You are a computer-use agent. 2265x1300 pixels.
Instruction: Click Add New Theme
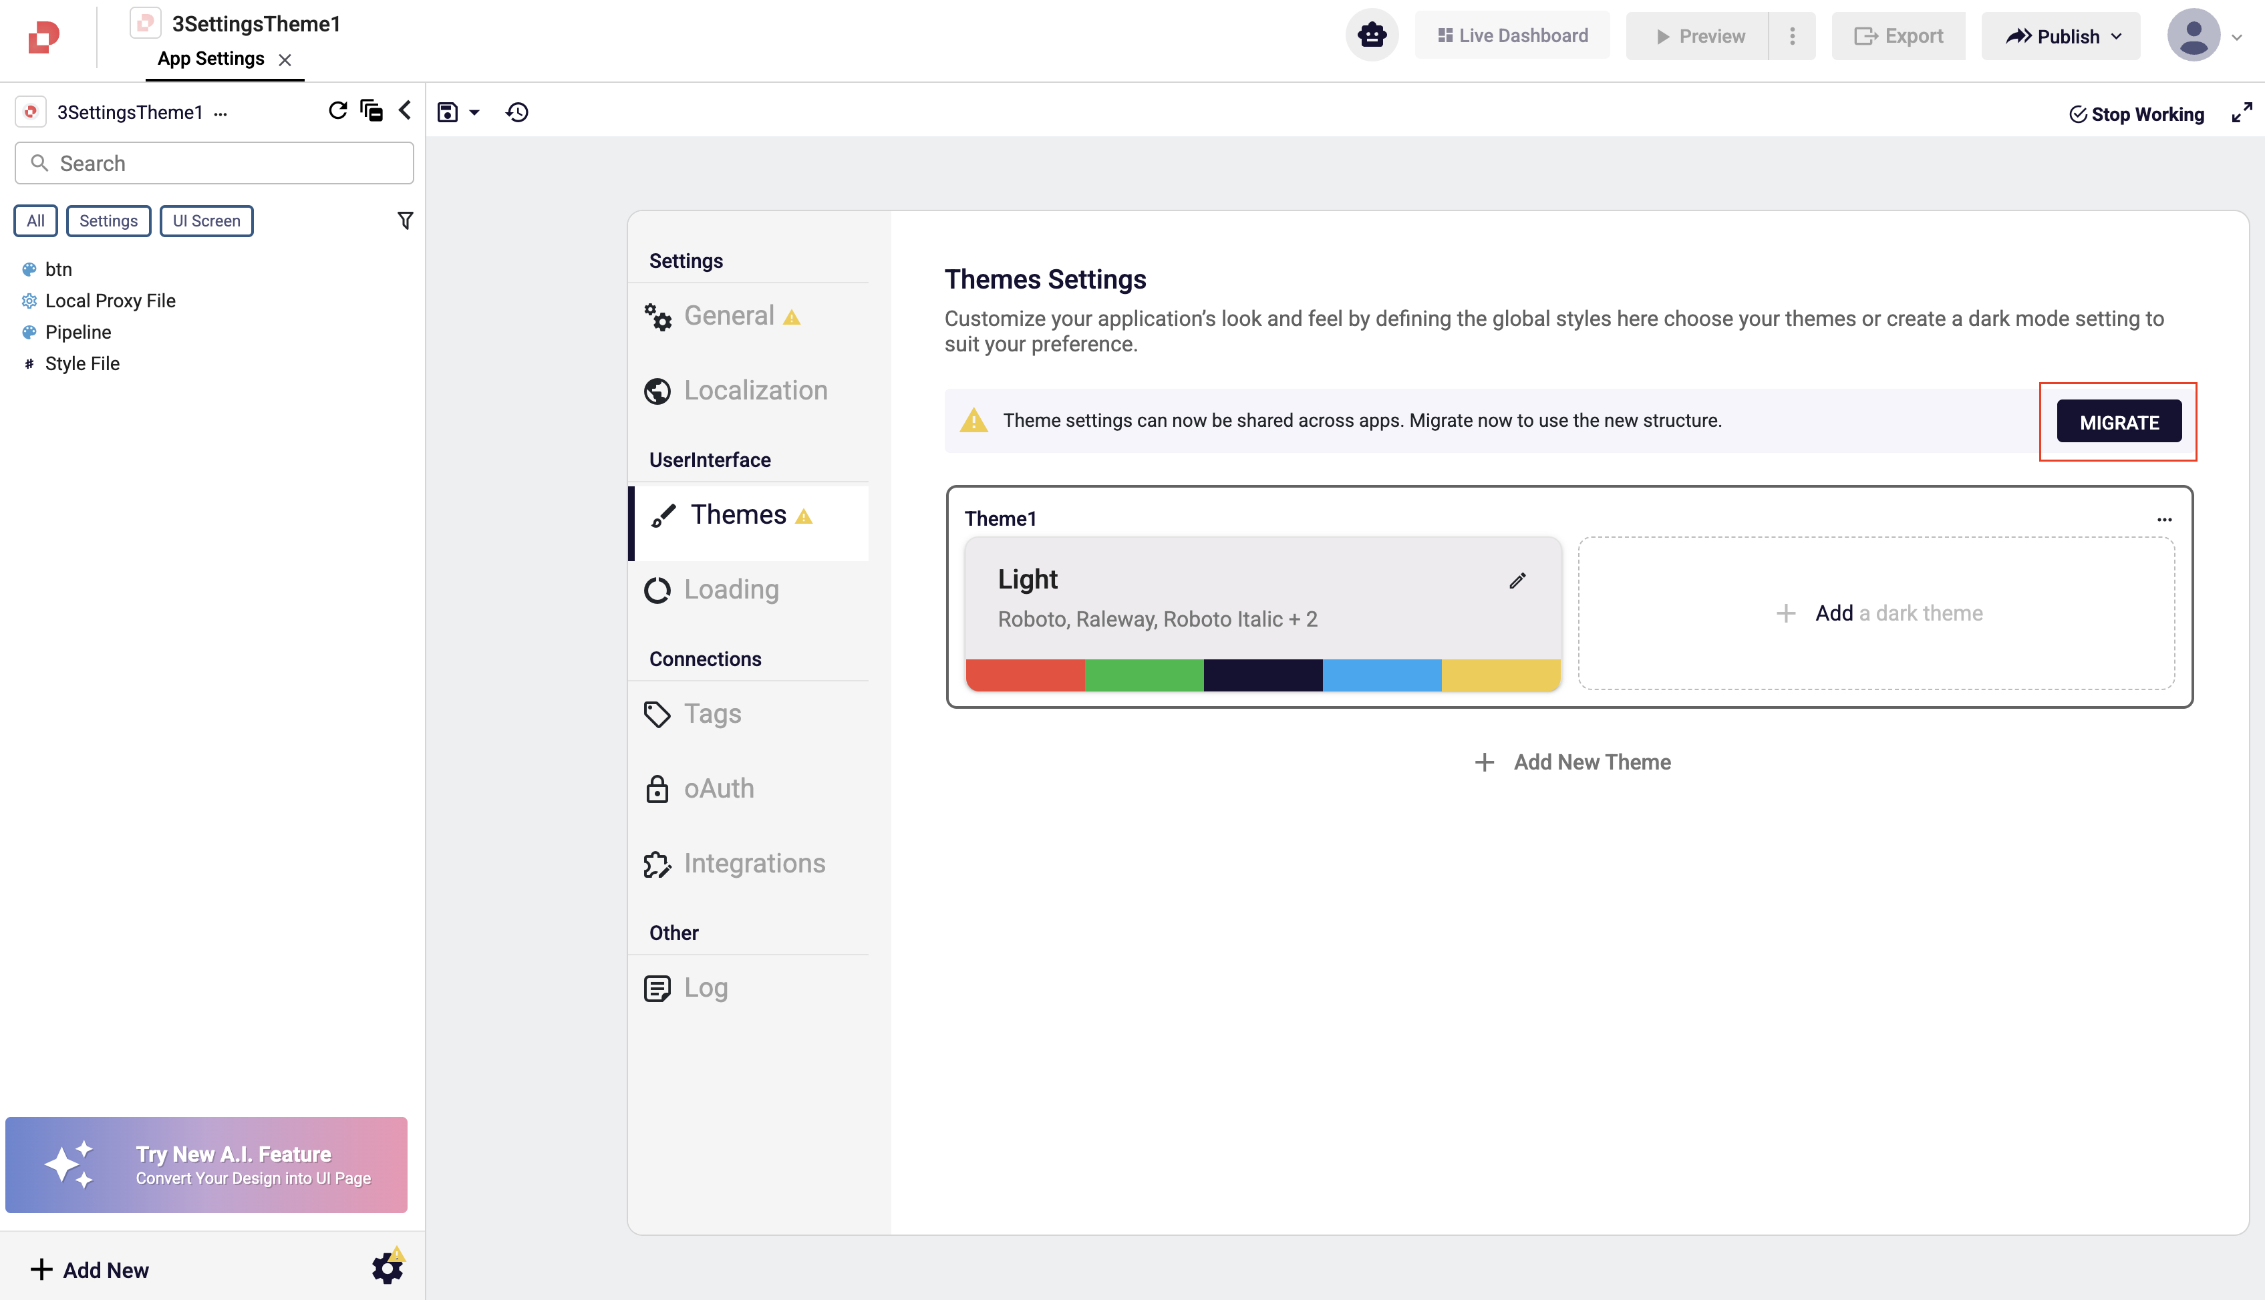tap(1572, 762)
